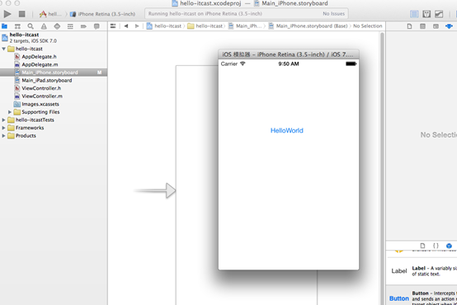This screenshot has width=457, height=305.
Task: Open the Symbol navigator icon
Action: (17, 26)
